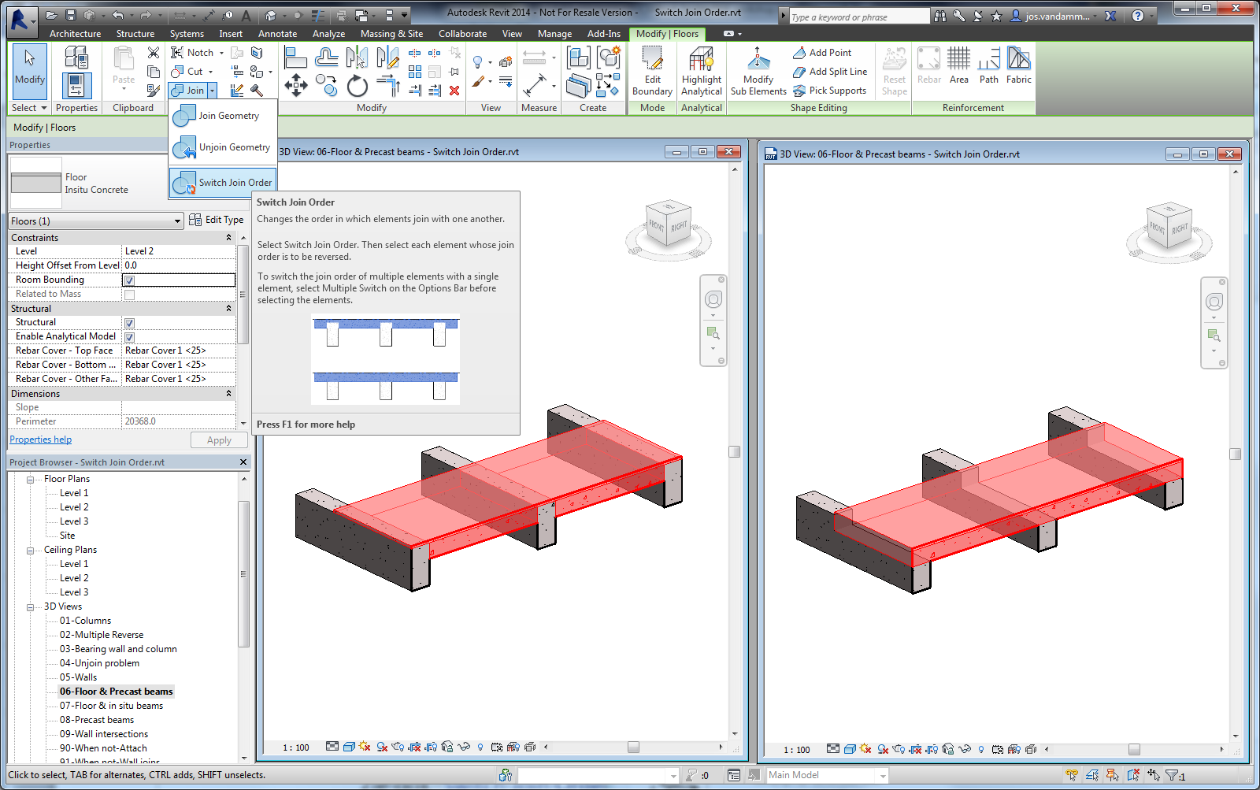Screen dimensions: 1260x790
Task: Open the Structure ribbon tab
Action: coord(135,34)
